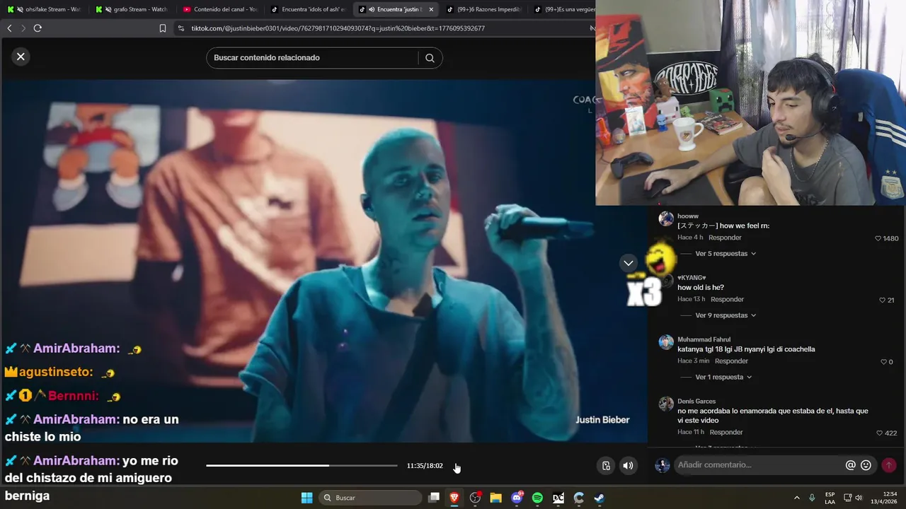Screen dimensions: 906x509
Task: Open the Windows Start menu
Action: click(307, 498)
